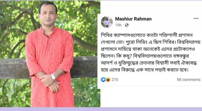
Task: Open Mashiur Rahman's round profile avatar
Action: click(107, 22)
